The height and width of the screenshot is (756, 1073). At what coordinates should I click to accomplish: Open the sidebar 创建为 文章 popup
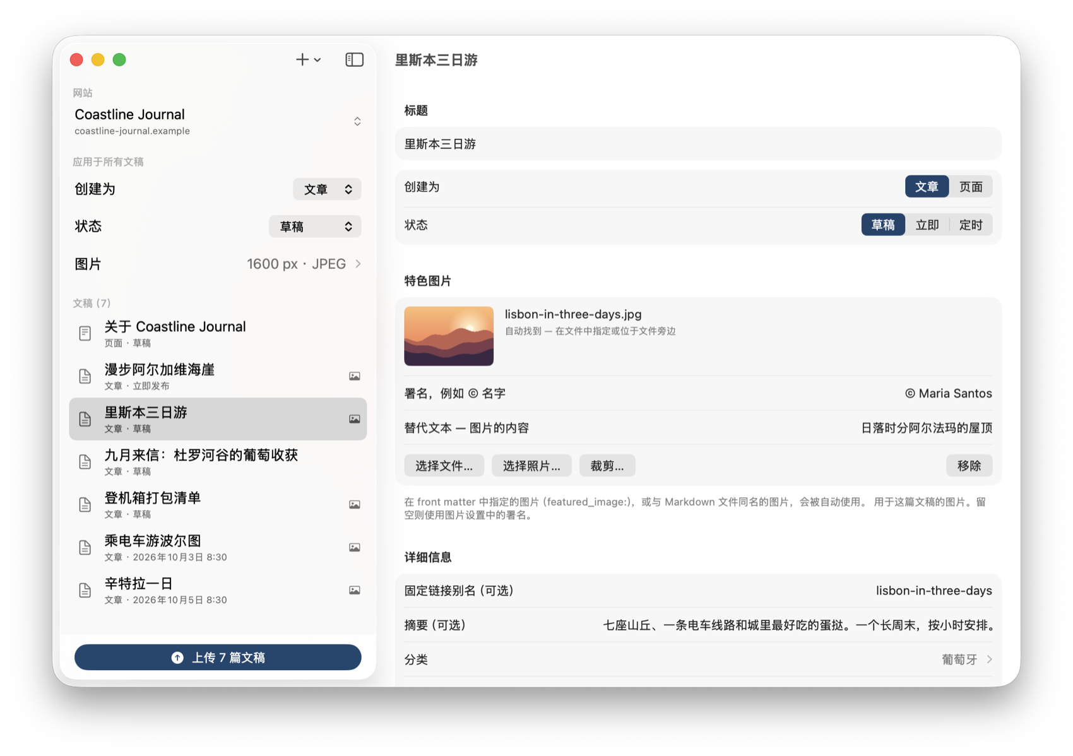(x=327, y=189)
